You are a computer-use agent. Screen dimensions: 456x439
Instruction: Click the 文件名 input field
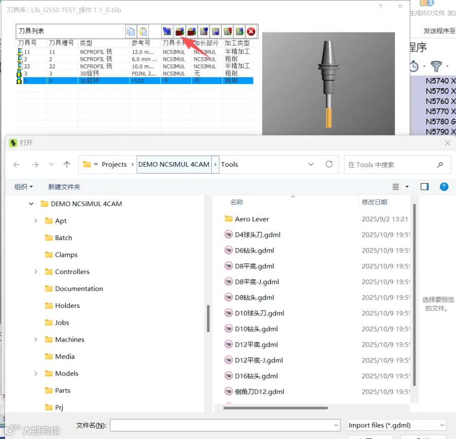225,425
